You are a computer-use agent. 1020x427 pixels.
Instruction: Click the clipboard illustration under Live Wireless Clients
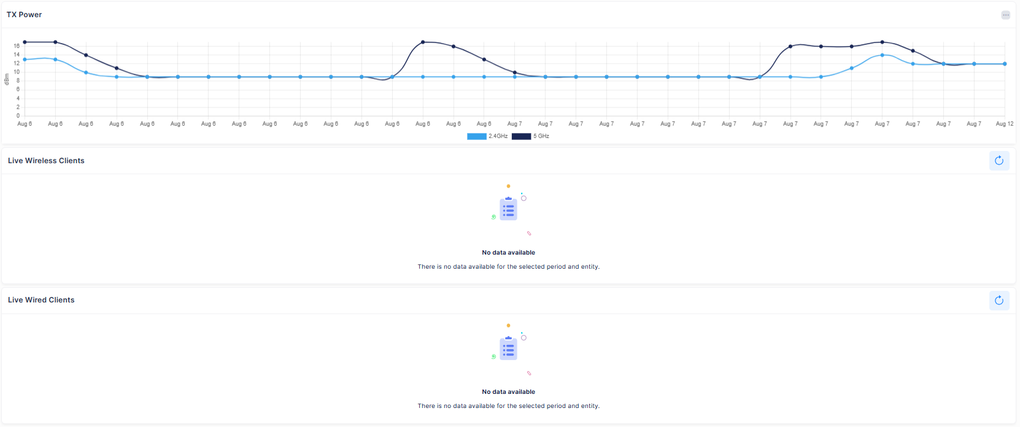pyautogui.click(x=508, y=209)
